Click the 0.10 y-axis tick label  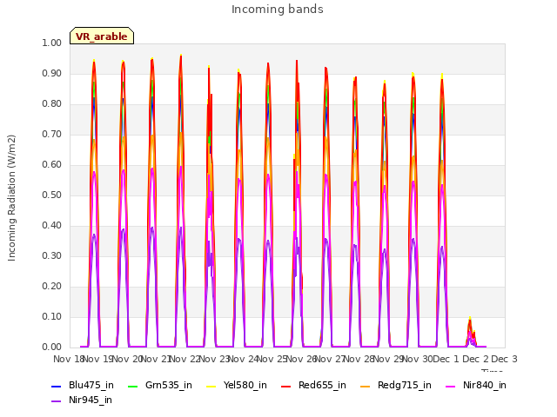52,316
